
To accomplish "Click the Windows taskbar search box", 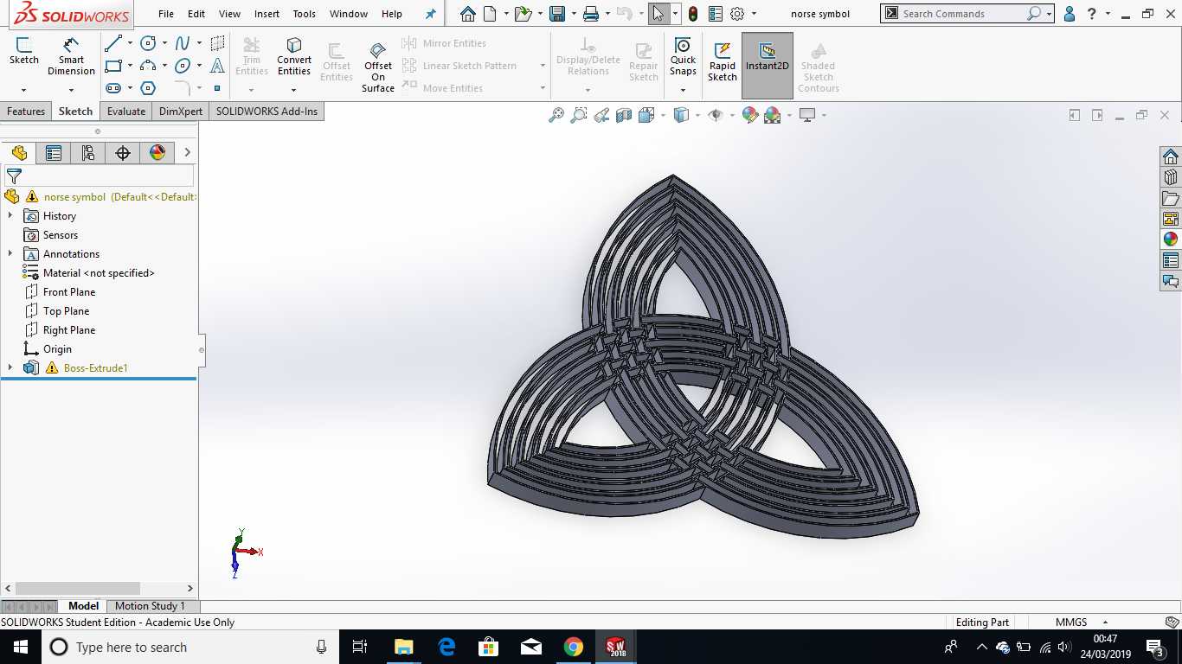I will coord(190,647).
